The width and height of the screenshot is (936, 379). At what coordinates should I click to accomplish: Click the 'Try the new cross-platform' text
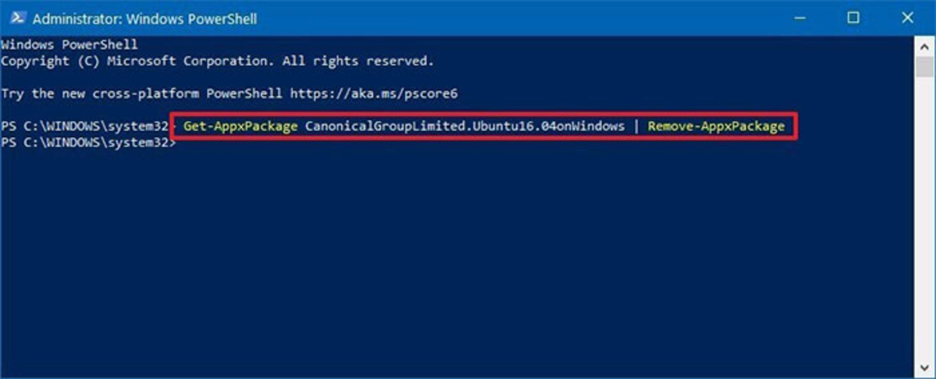tap(100, 93)
